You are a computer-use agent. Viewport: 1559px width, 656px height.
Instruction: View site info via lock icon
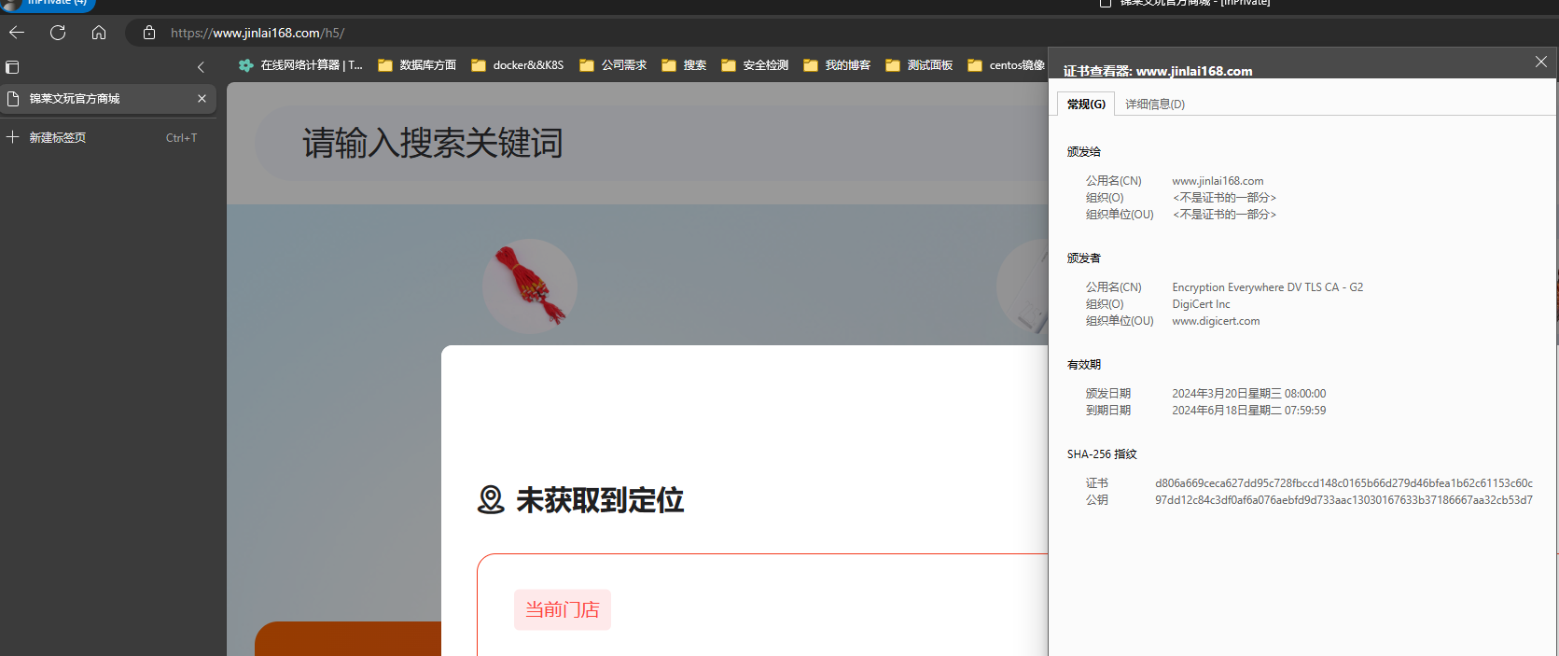click(149, 33)
